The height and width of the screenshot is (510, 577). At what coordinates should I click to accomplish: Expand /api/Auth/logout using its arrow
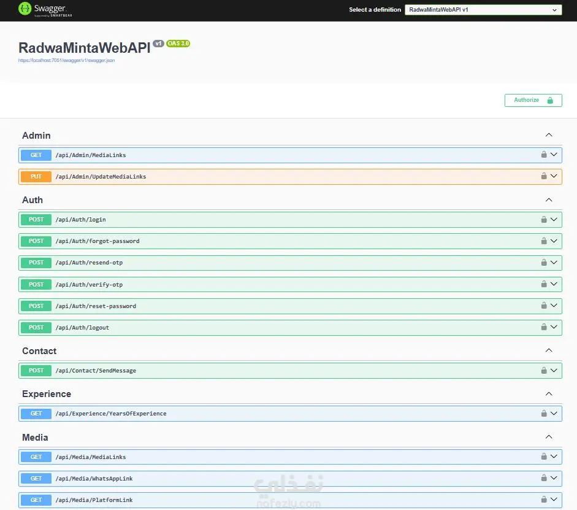pos(554,327)
